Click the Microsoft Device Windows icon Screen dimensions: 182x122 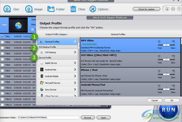click(x=42, y=83)
